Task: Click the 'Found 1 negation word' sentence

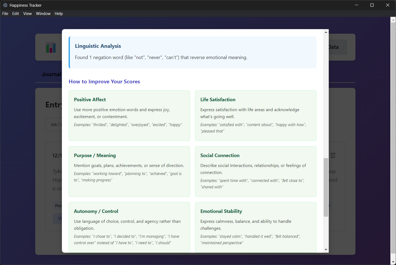Action: point(161,57)
